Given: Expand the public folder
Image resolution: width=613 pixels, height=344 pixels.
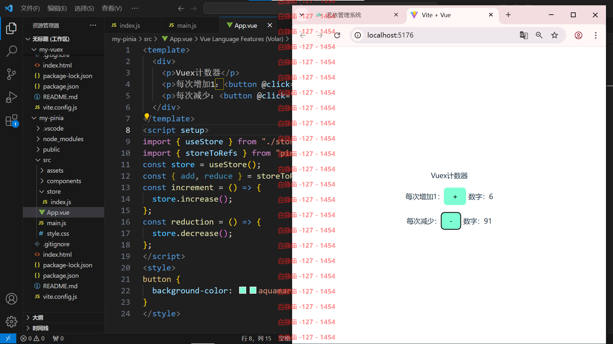Looking at the screenshot, I should tap(63, 149).
